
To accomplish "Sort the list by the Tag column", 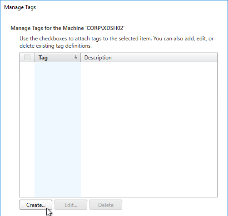I will tap(58, 57).
